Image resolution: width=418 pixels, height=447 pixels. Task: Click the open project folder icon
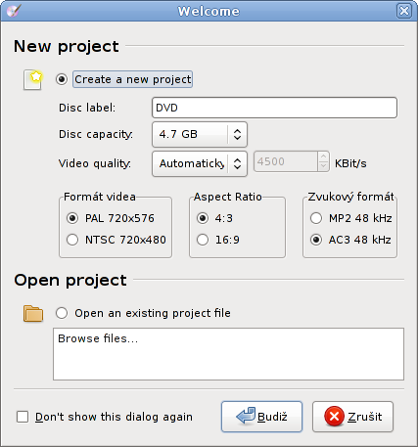33,314
